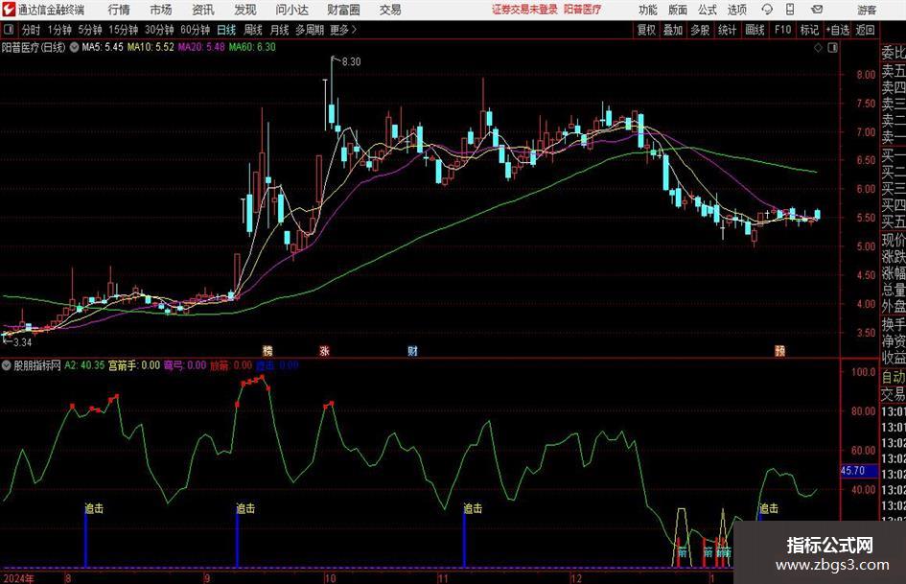Switch to 1分钟 period
Screen dimensions: 906x584
coord(58,30)
